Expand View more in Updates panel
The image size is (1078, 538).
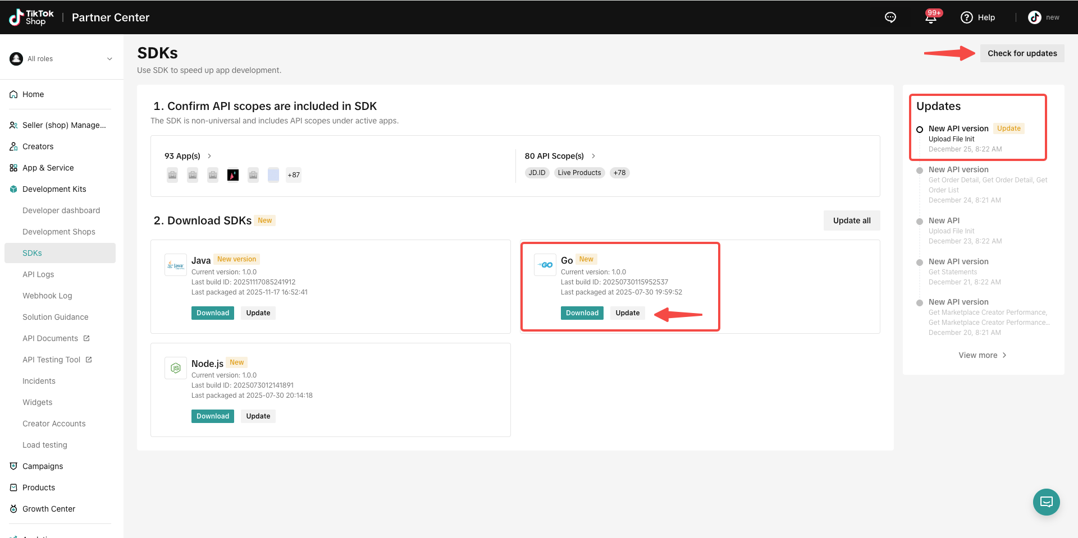983,355
